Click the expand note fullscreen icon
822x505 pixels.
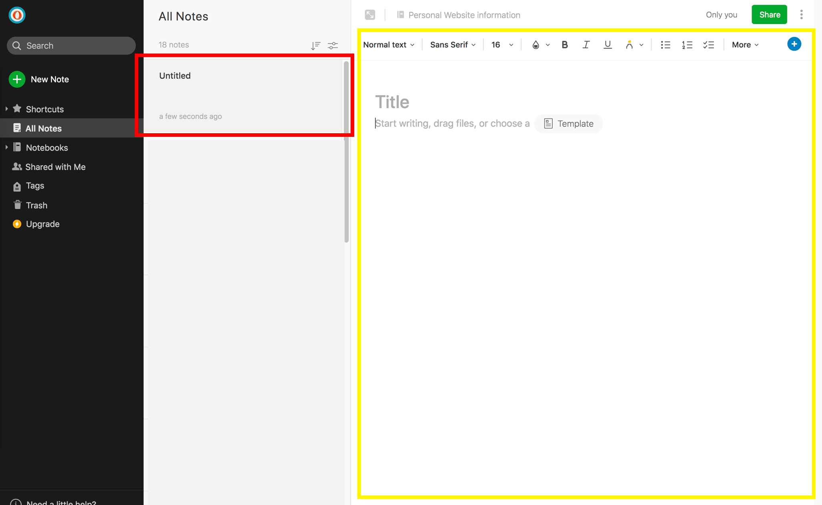click(x=370, y=15)
